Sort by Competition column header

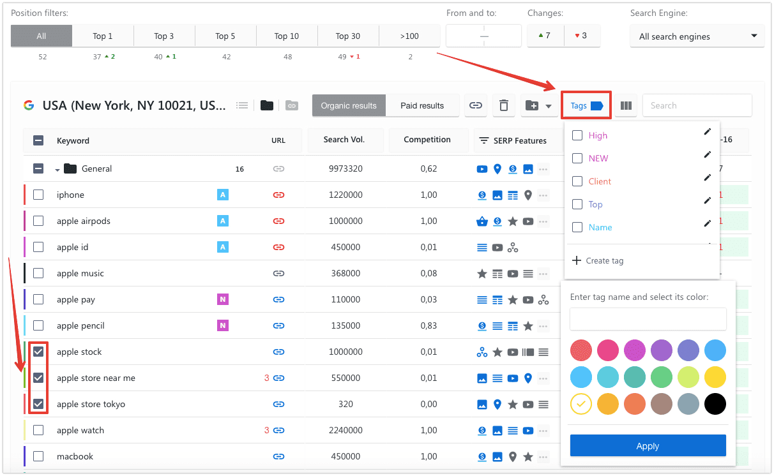pyautogui.click(x=427, y=140)
